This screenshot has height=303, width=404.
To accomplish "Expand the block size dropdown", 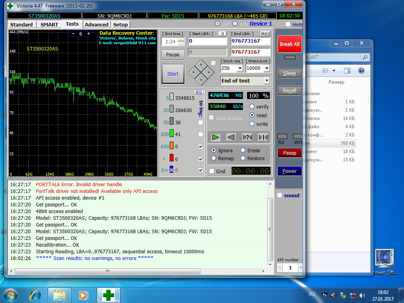I will [239, 68].
